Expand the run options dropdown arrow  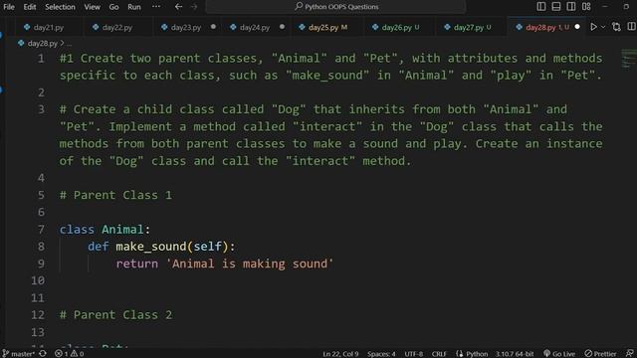(x=603, y=27)
